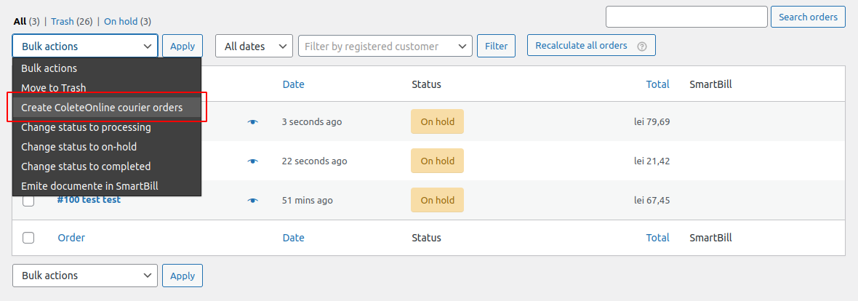Click Status column header at top
858x301 pixels.
(x=426, y=84)
